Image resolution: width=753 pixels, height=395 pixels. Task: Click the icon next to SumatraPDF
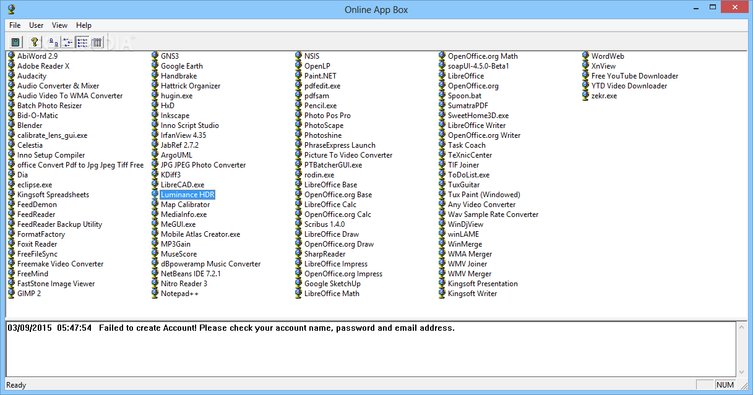point(442,106)
